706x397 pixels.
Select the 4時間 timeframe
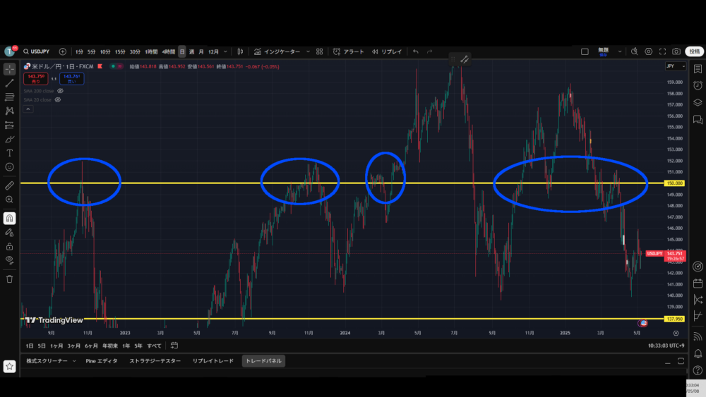[169, 51]
